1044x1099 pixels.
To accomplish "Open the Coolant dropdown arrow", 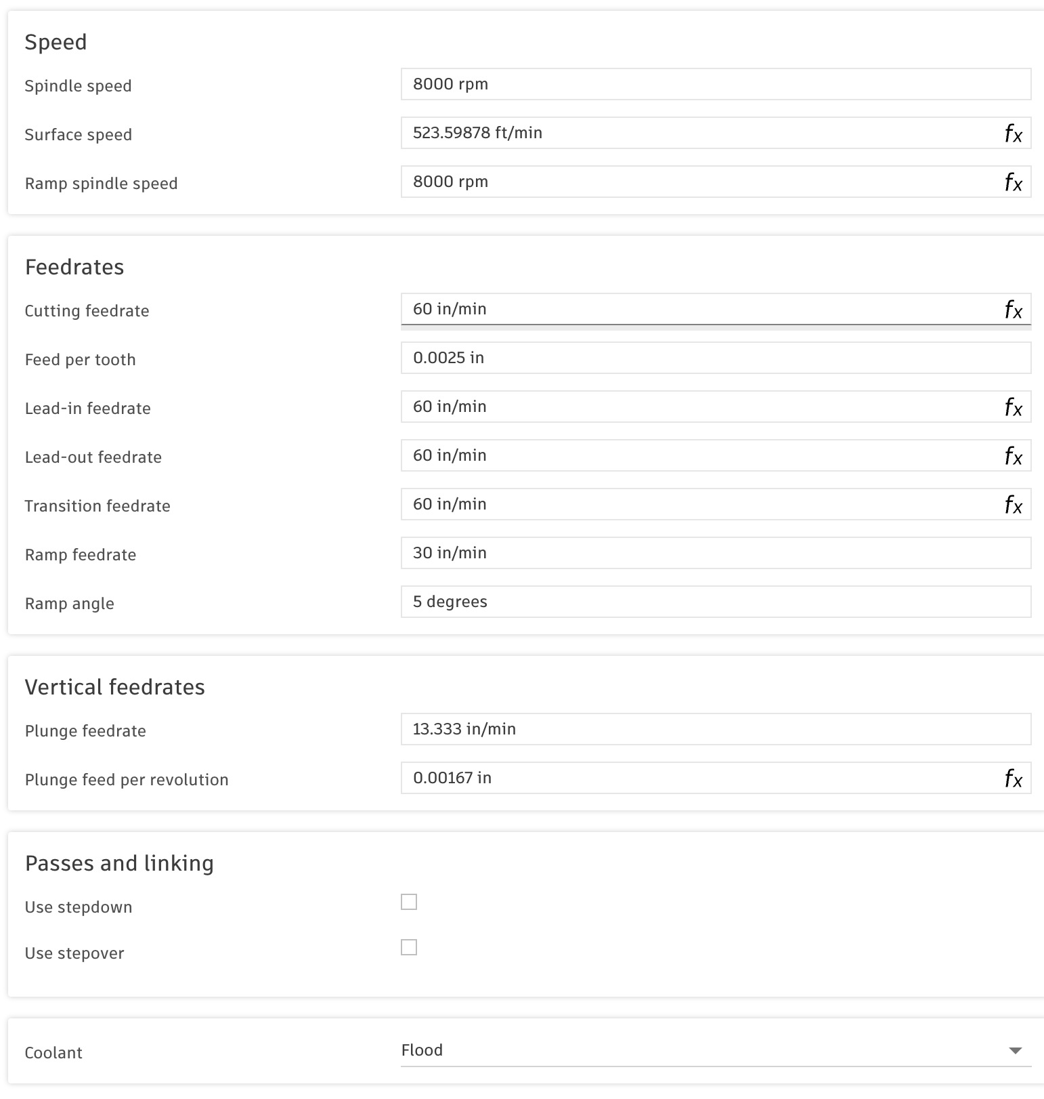I will (1015, 1050).
